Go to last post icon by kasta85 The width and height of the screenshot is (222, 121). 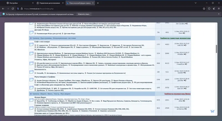click(x=185, y=73)
